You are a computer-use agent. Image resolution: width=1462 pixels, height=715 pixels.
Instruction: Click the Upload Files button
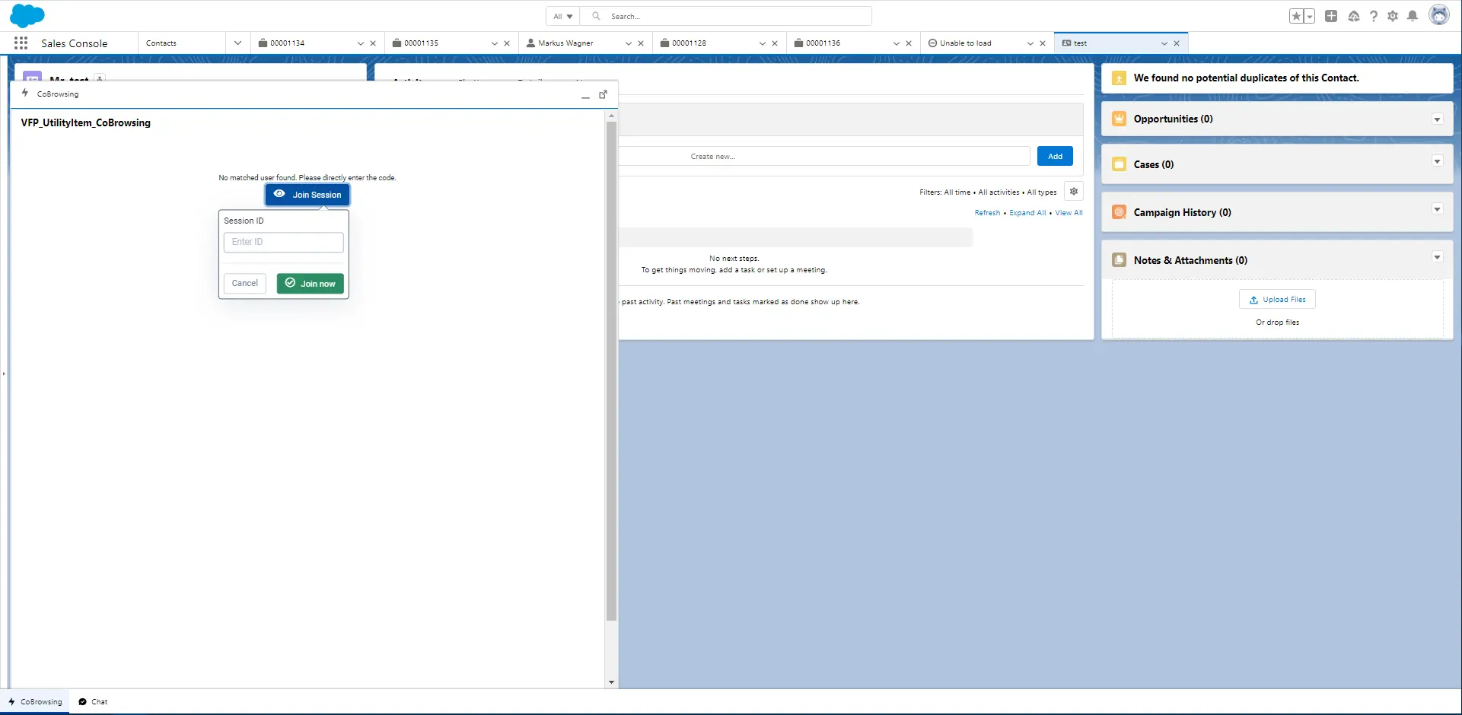coord(1277,300)
